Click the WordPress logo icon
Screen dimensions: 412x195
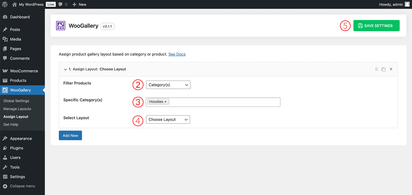[x=5, y=4]
